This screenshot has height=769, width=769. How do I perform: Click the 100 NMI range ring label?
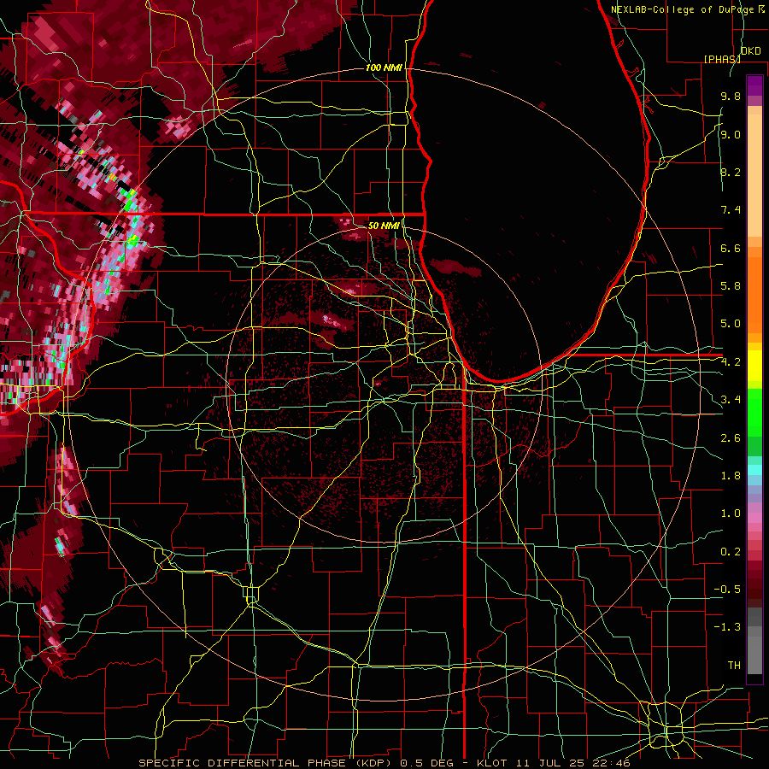click(384, 68)
